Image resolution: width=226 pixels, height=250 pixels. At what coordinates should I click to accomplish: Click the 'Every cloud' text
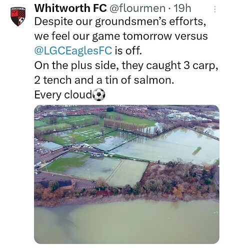point(63,95)
